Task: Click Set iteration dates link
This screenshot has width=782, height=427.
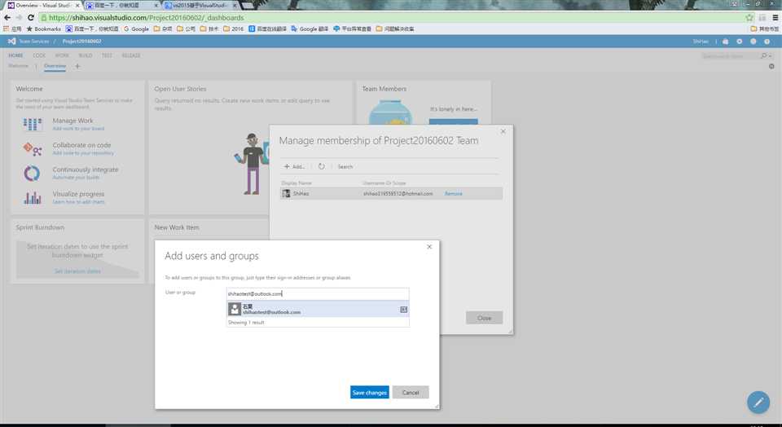Action: 77,271
